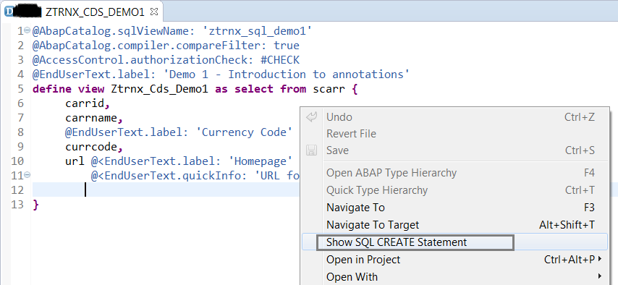The height and width of the screenshot is (285, 618).
Task: Click the DDL source file icon on tab
Action: point(8,12)
